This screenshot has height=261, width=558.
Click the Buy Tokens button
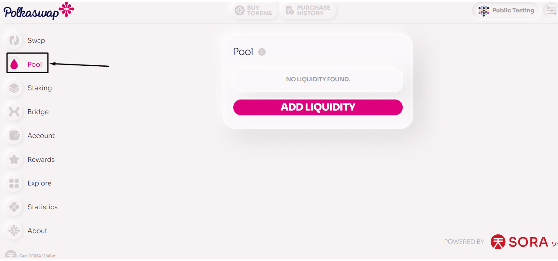pos(254,10)
